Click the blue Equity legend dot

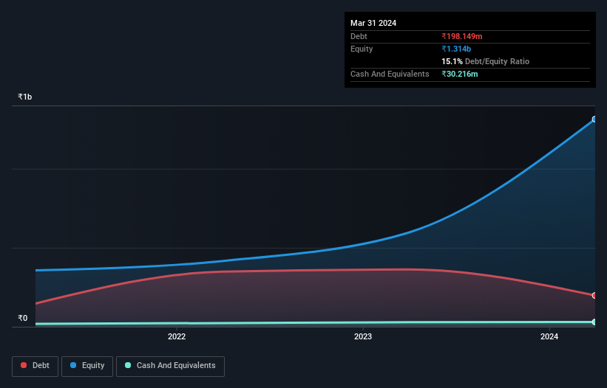(x=73, y=365)
